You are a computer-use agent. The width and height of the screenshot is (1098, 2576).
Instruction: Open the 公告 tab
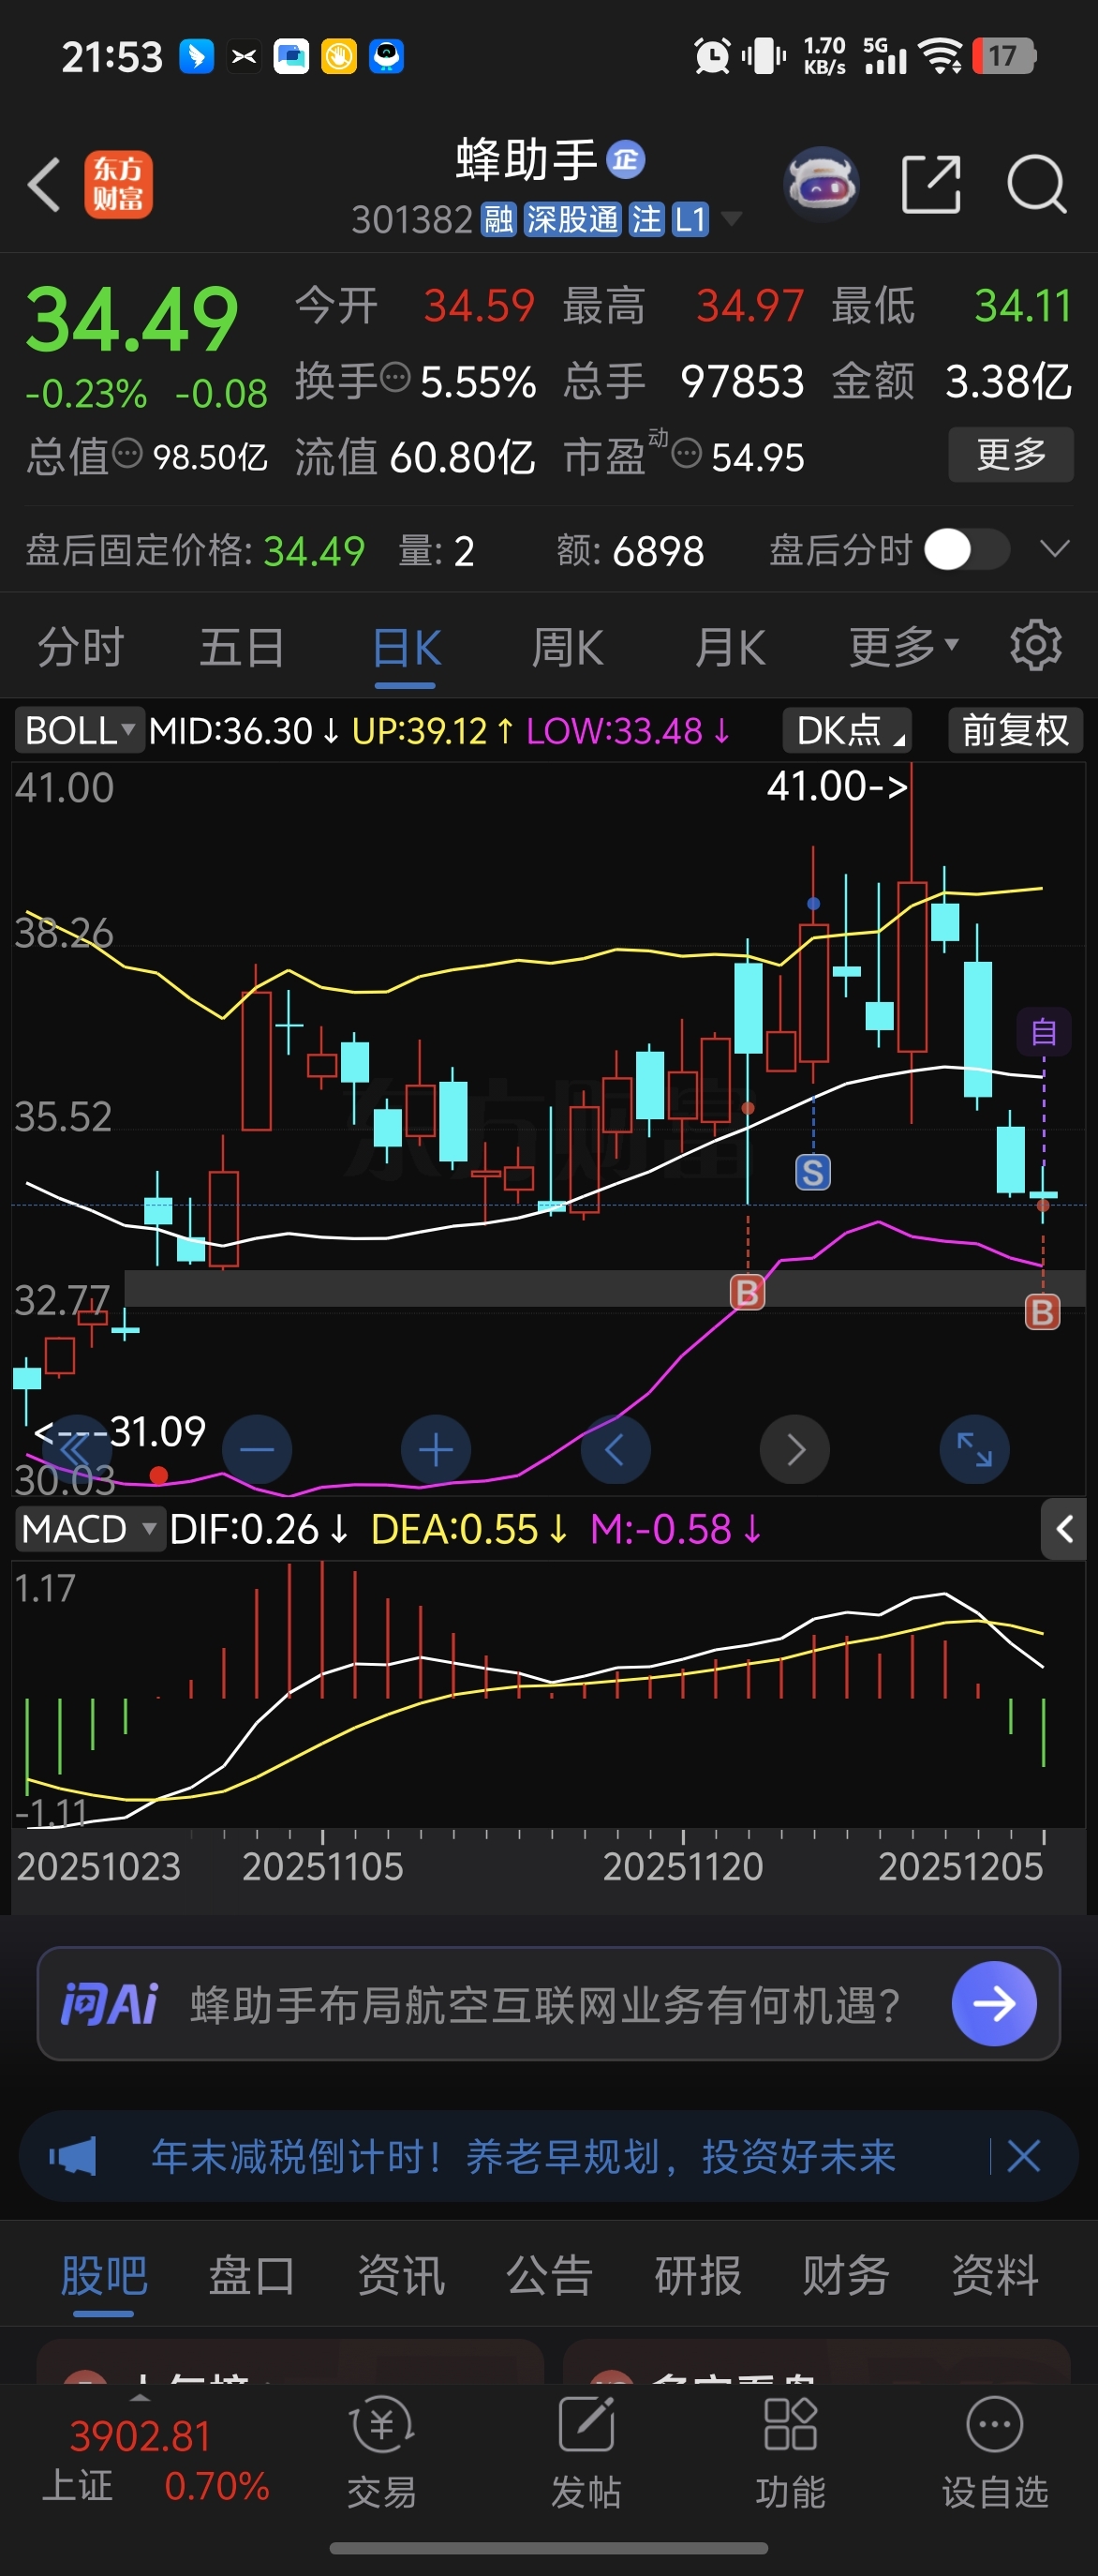550,2275
